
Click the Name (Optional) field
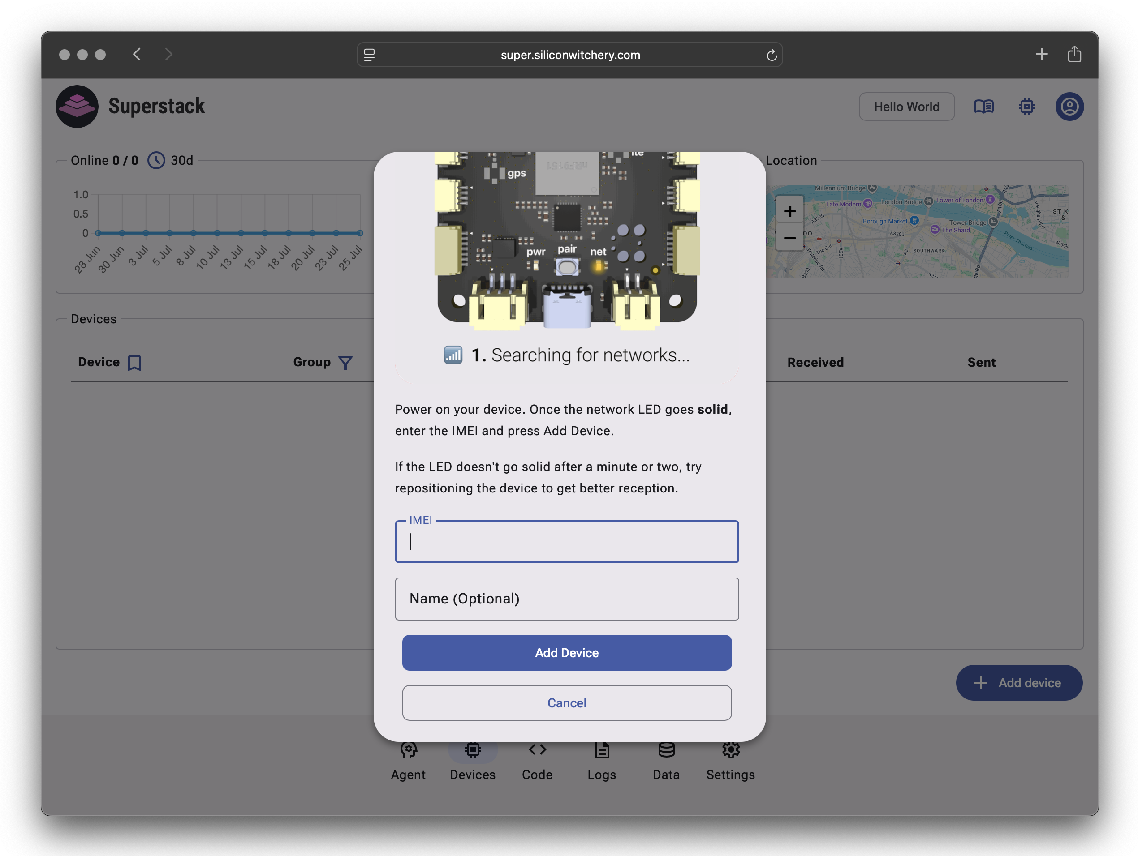pyautogui.click(x=567, y=599)
